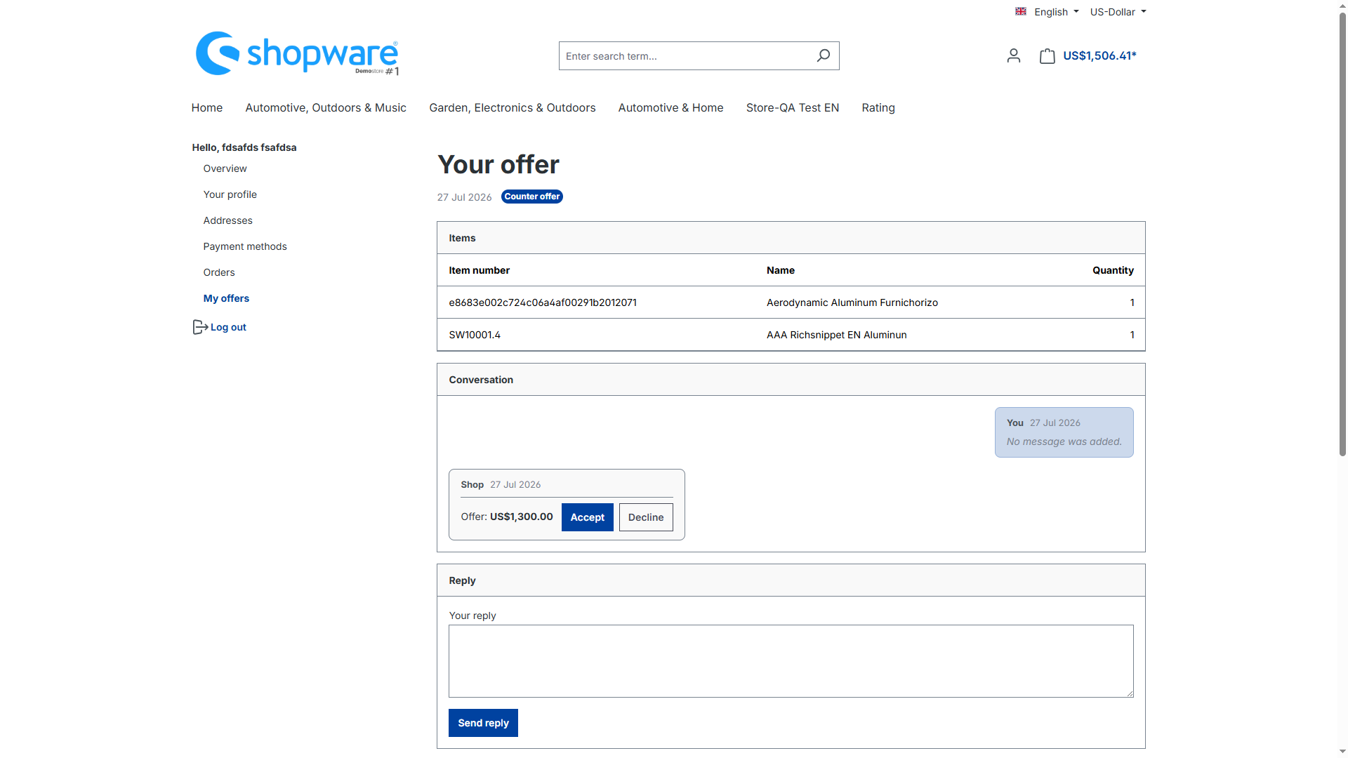Click the Quantity column header
This screenshot has width=1348, height=758.
1113,270
